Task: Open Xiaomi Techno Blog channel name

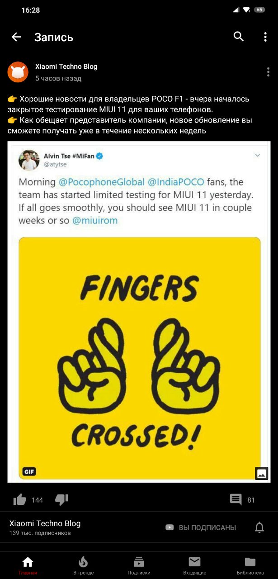Action: tap(45, 523)
